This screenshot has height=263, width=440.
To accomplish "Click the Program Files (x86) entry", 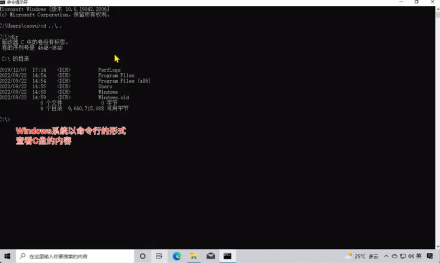I will [124, 81].
